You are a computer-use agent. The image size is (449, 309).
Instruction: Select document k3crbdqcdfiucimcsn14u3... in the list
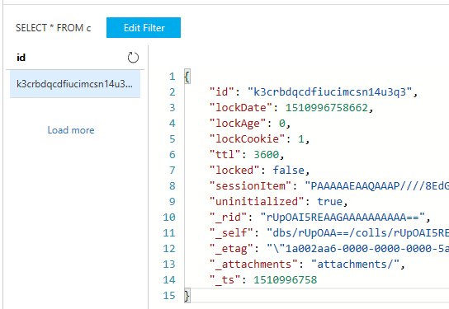point(75,84)
